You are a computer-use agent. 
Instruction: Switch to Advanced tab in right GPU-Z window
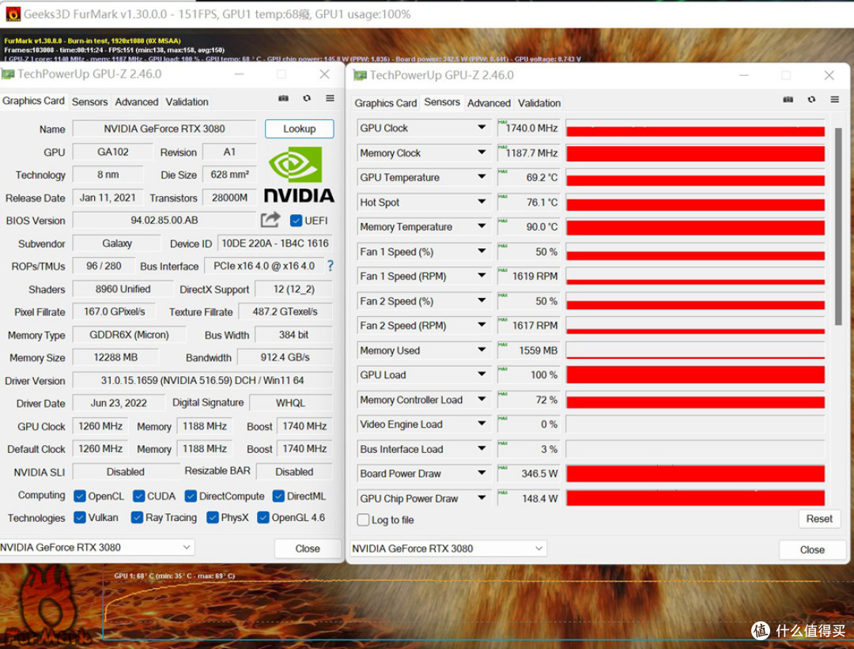[x=489, y=103]
